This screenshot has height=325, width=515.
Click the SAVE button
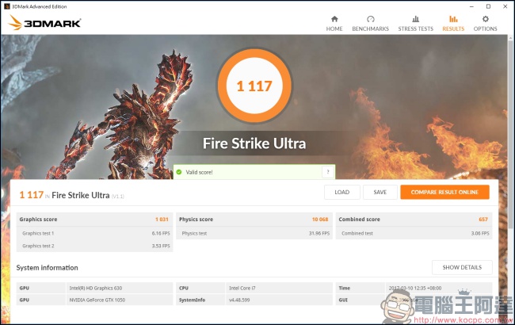click(x=380, y=193)
